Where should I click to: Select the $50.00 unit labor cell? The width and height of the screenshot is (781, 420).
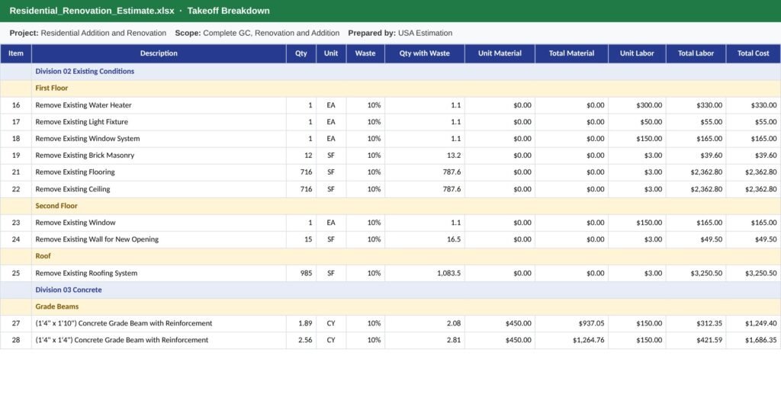point(637,122)
